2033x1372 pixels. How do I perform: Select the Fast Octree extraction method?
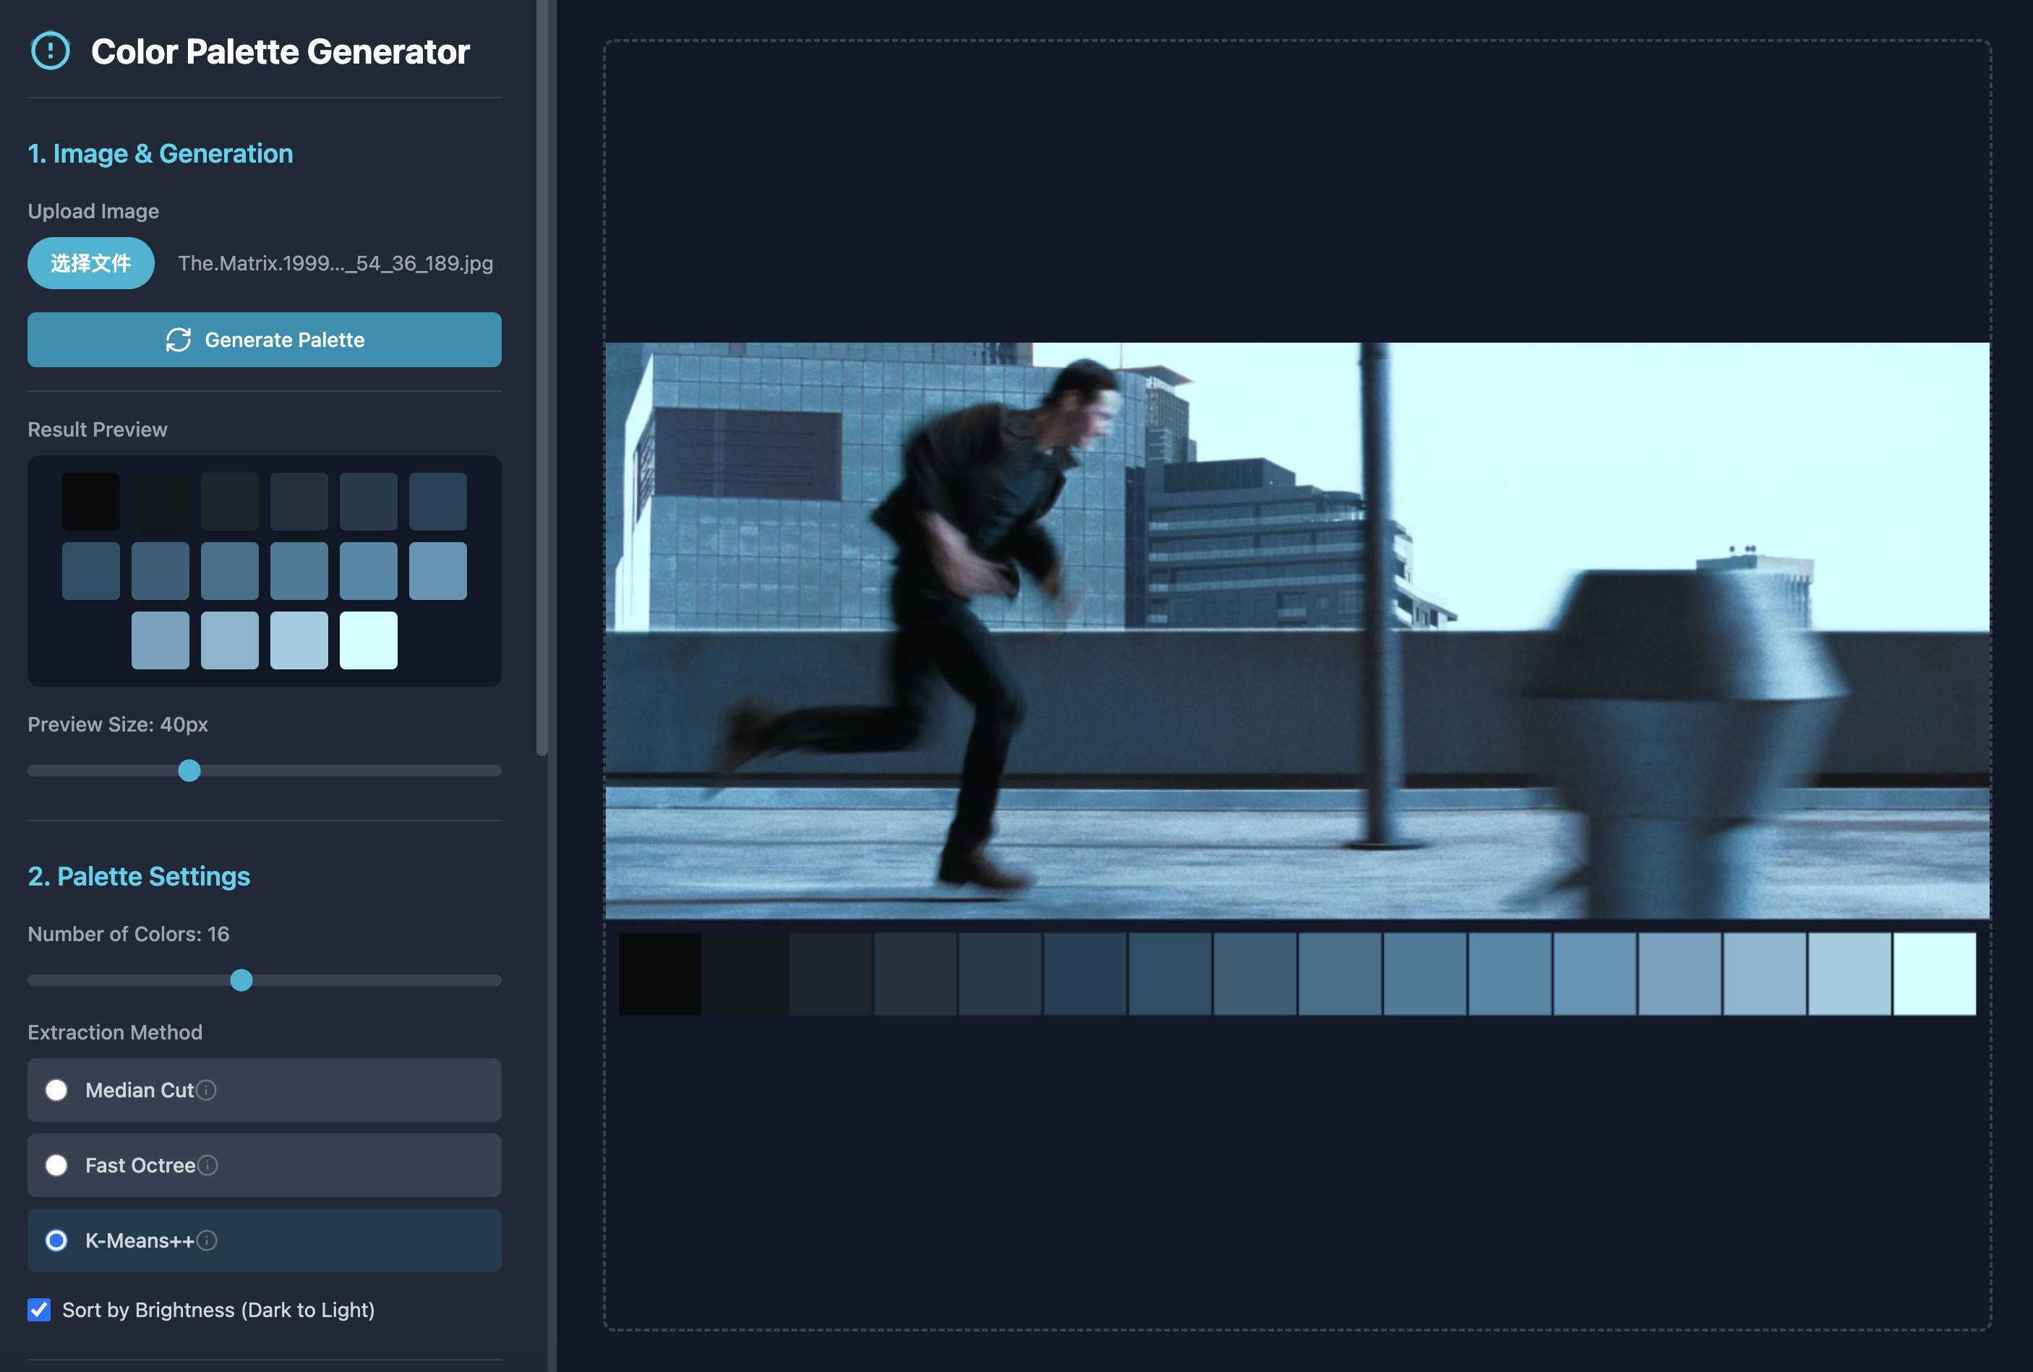56,1166
